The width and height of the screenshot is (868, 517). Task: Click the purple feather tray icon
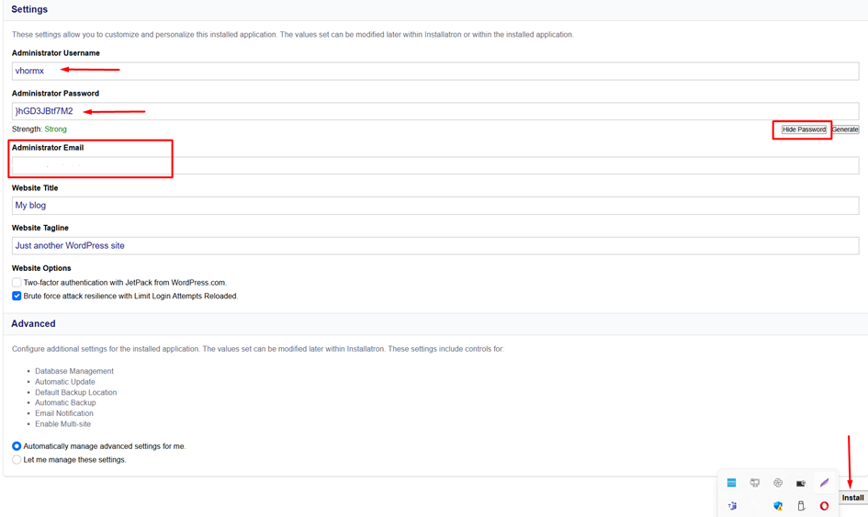point(824,483)
